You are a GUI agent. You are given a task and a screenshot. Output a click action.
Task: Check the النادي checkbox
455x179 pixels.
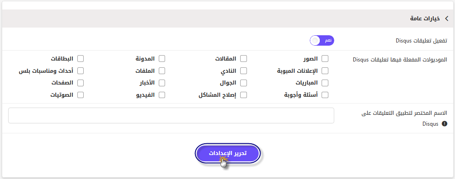tap(244, 71)
